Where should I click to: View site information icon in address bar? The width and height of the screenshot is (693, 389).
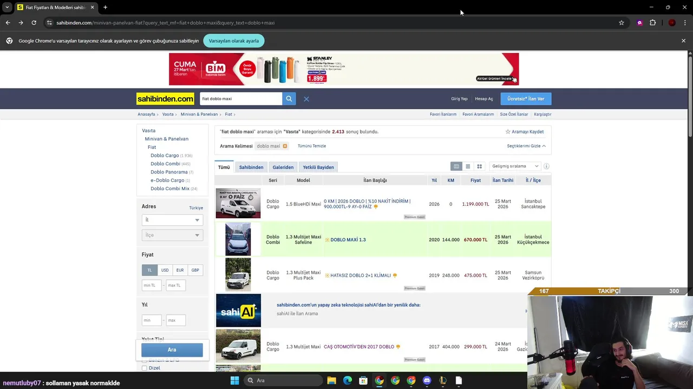[49, 23]
